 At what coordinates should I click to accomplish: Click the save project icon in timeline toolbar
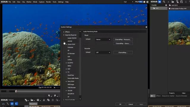[x=38, y=100]
